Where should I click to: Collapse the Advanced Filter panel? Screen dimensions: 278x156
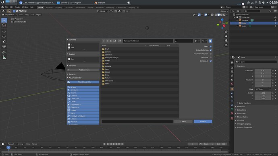[75, 78]
